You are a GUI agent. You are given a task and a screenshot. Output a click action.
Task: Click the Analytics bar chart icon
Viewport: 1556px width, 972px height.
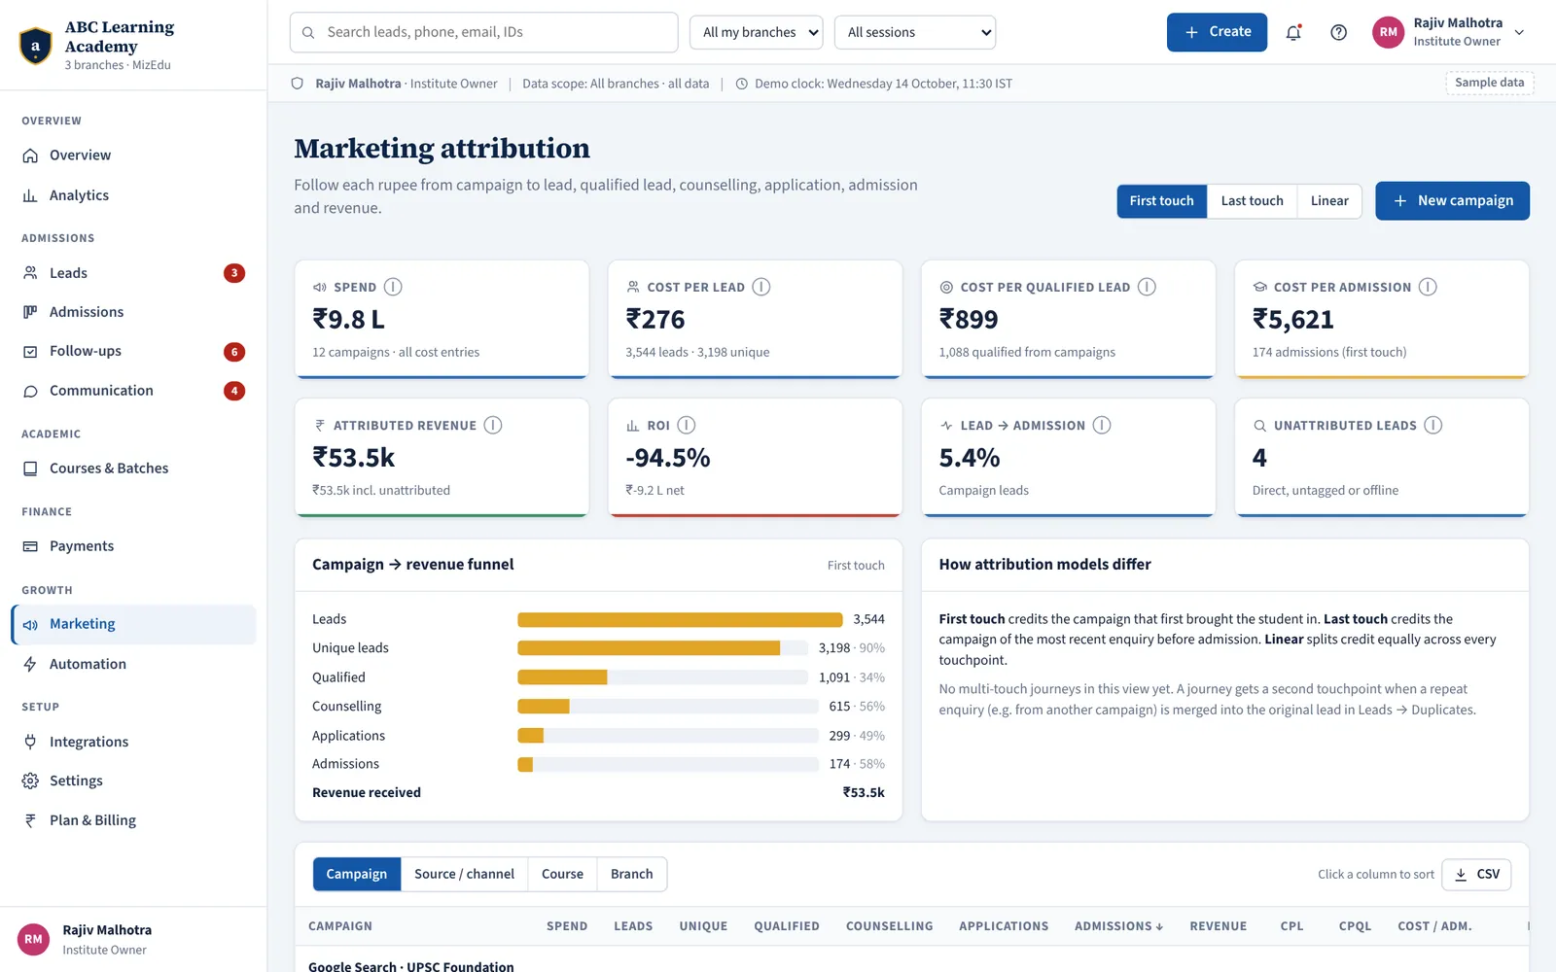click(30, 195)
